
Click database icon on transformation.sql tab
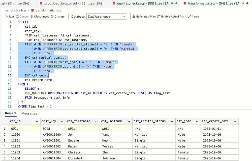[x=185, y=4]
